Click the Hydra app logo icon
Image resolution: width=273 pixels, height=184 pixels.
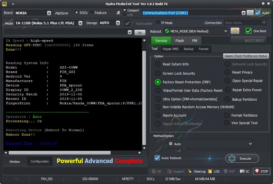coord(4,4)
